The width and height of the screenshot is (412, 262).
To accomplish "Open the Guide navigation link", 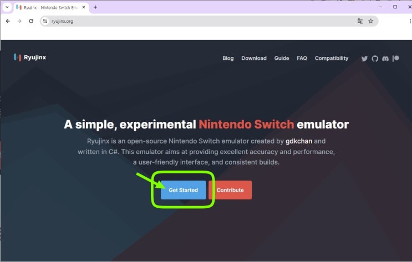I will 282,58.
